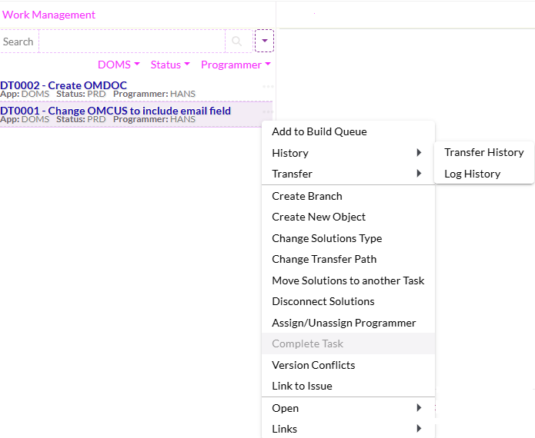Choose Assign/Unassign Programmer
This screenshot has height=438, width=535.
(343, 323)
